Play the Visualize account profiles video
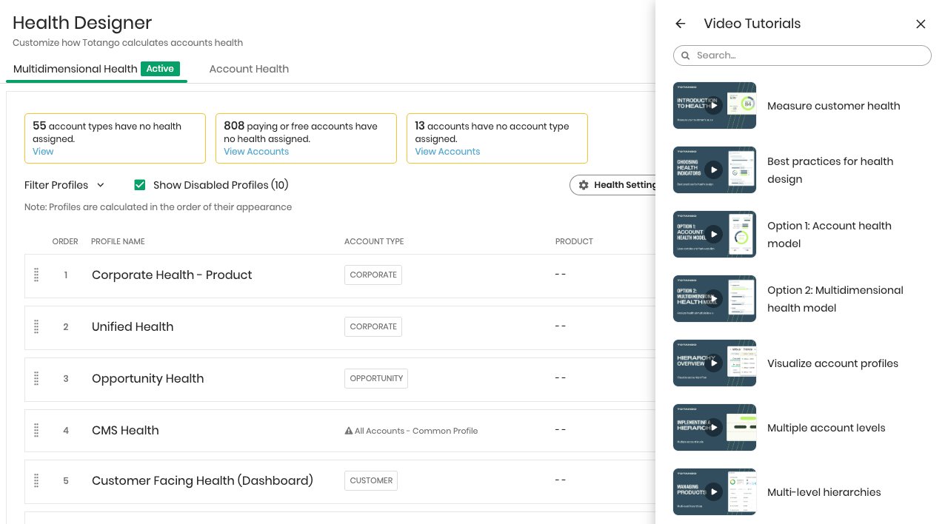This screenshot has width=945, height=524. 714,363
